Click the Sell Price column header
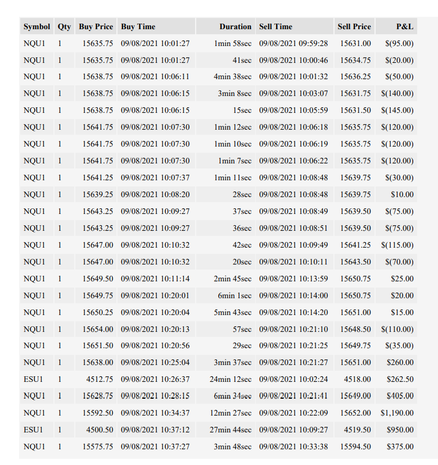Viewport: 438px width, 465px height. (354, 26)
